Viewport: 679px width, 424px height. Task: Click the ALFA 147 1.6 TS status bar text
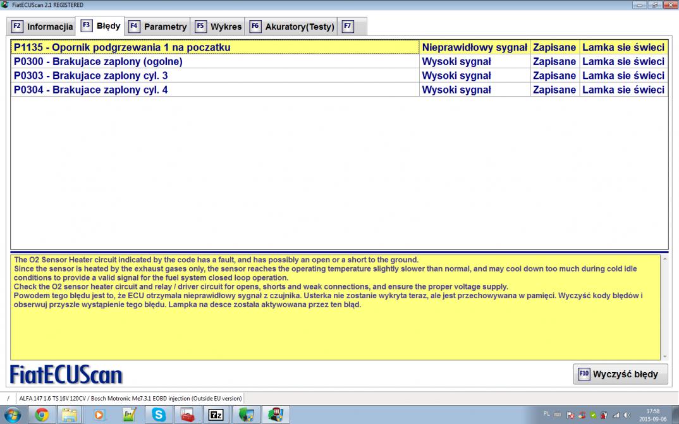point(130,399)
